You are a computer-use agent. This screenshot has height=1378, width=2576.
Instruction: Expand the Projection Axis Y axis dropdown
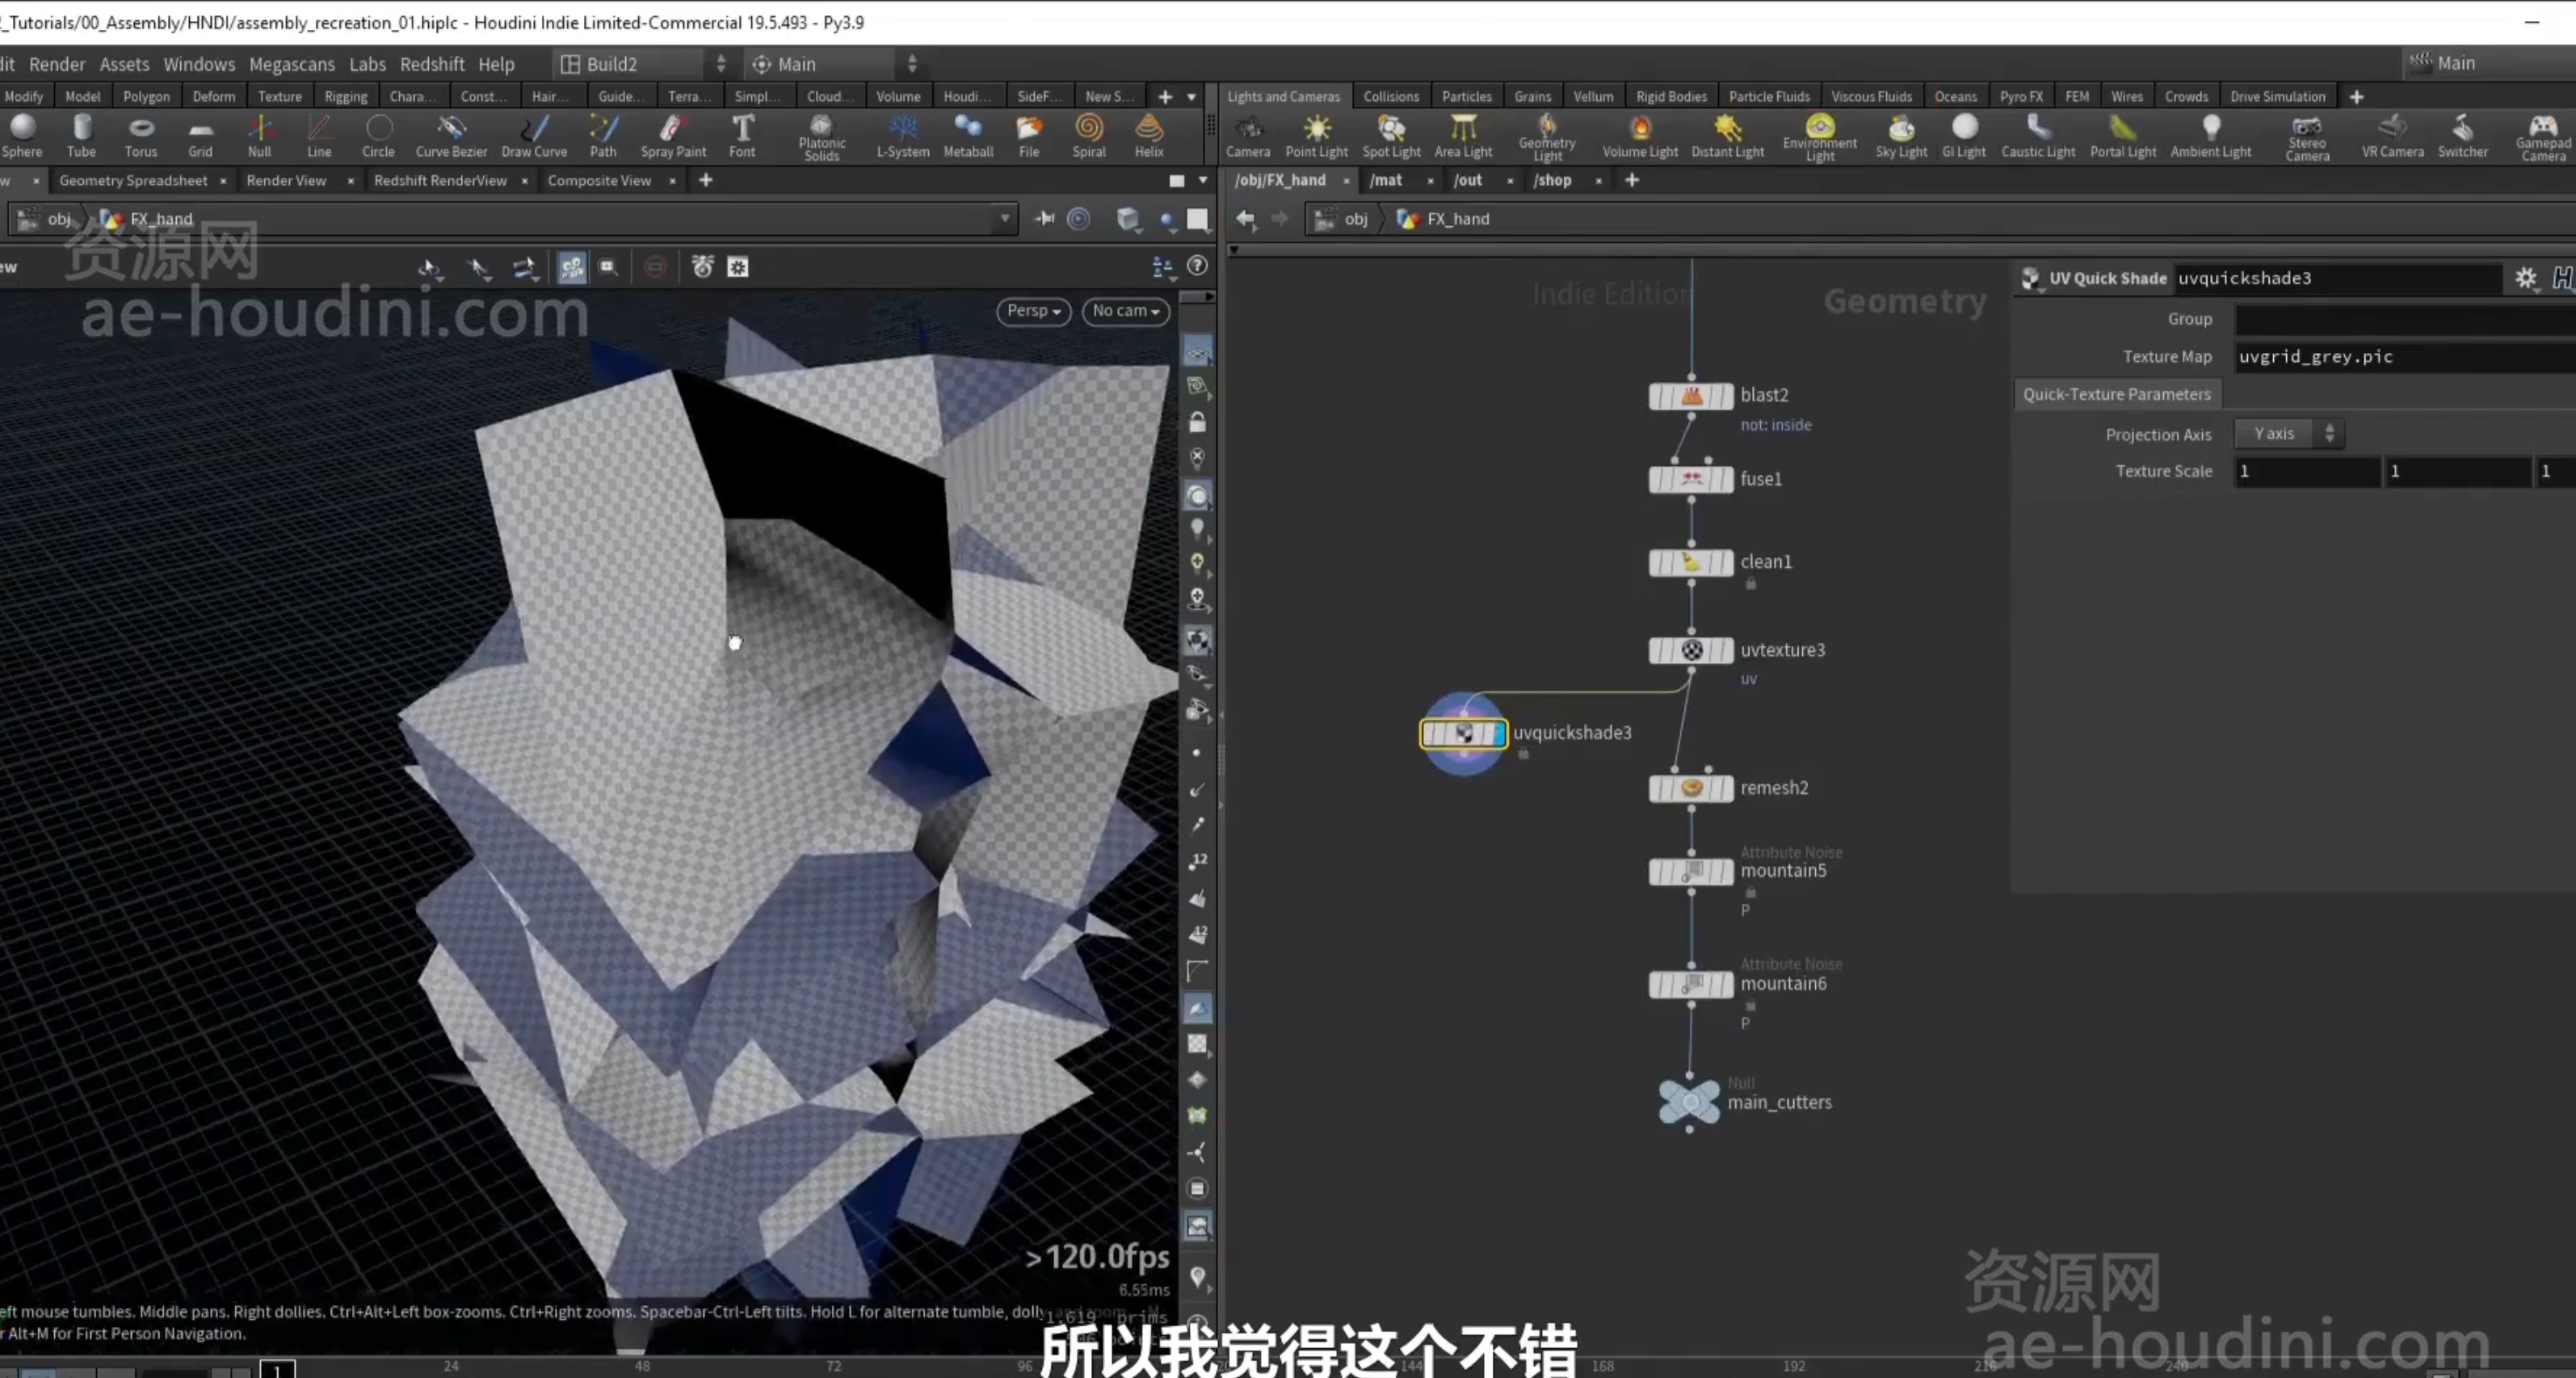[2289, 434]
